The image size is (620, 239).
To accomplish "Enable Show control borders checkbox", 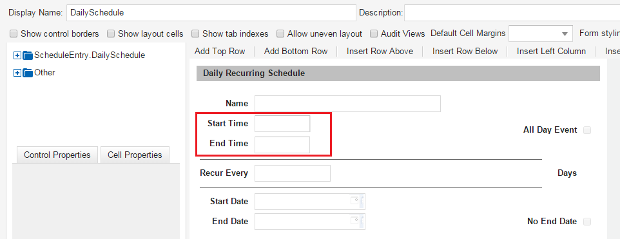I will [14, 34].
